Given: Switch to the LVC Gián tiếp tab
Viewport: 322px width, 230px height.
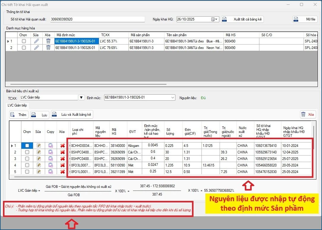Looking at the screenshot, I should pyautogui.click(x=17, y=105).
